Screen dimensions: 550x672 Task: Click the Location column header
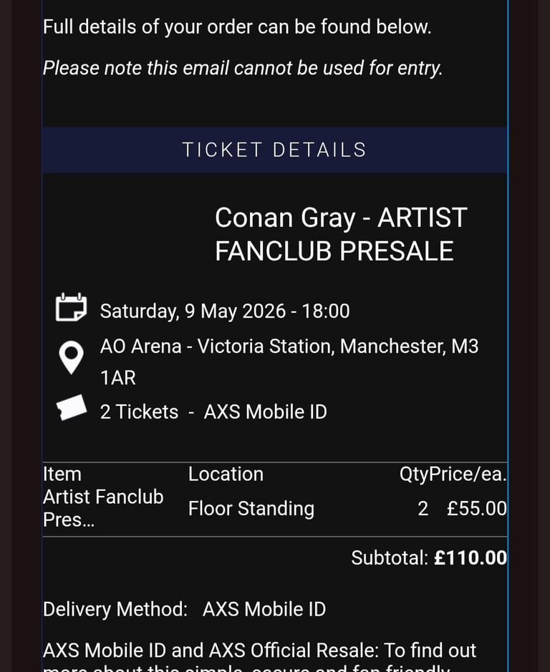[x=226, y=474]
